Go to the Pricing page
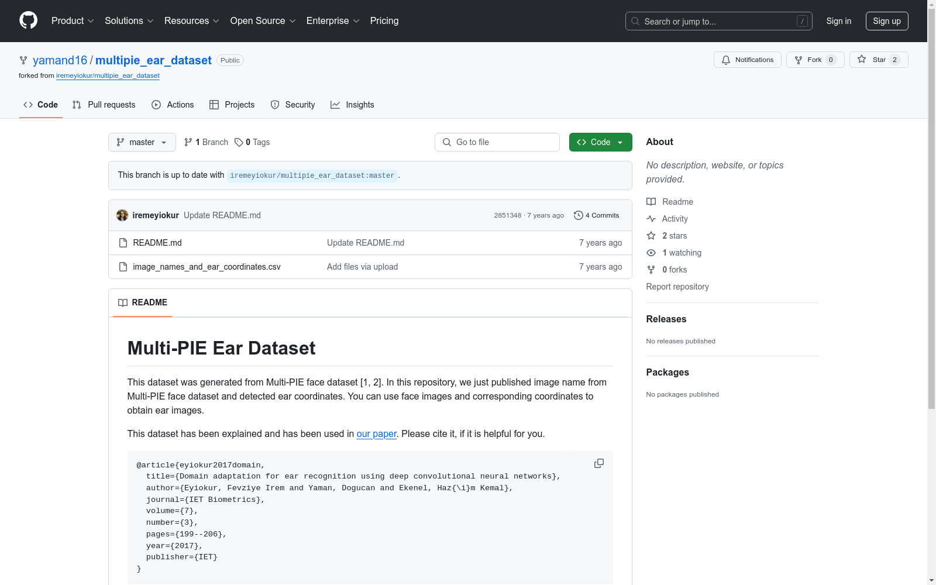The image size is (936, 585). 384,21
